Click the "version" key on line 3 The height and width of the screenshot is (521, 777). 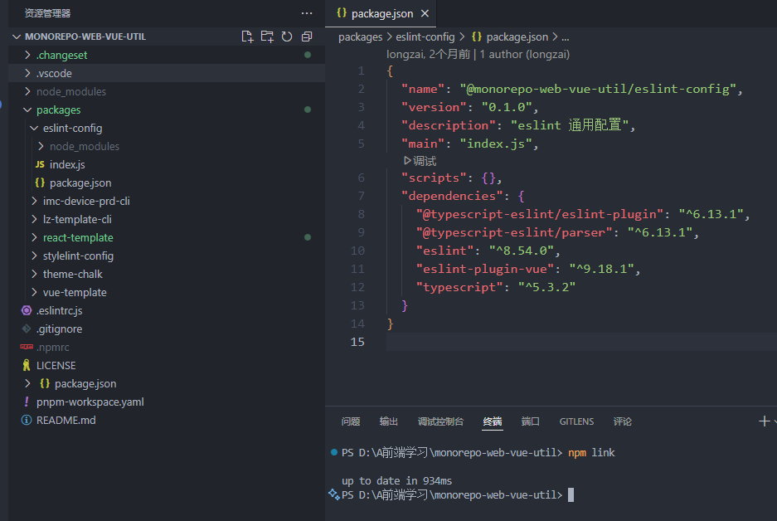(x=434, y=107)
